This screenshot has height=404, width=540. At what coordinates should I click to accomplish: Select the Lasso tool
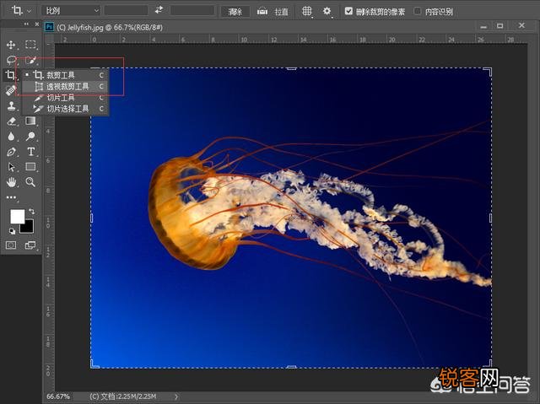point(11,60)
